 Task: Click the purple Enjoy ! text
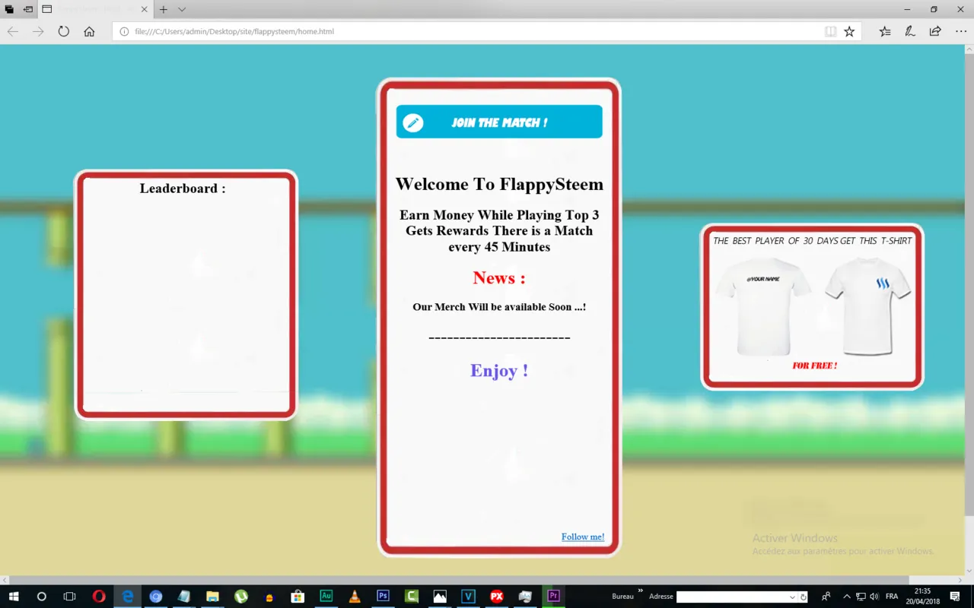pos(499,370)
